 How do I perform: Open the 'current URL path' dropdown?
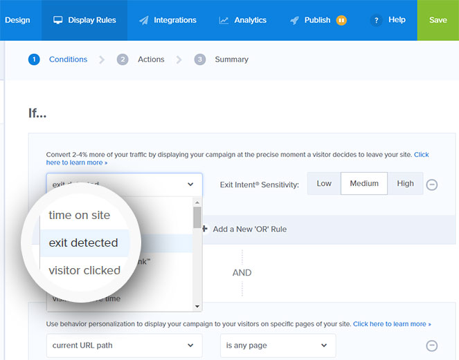click(x=125, y=345)
